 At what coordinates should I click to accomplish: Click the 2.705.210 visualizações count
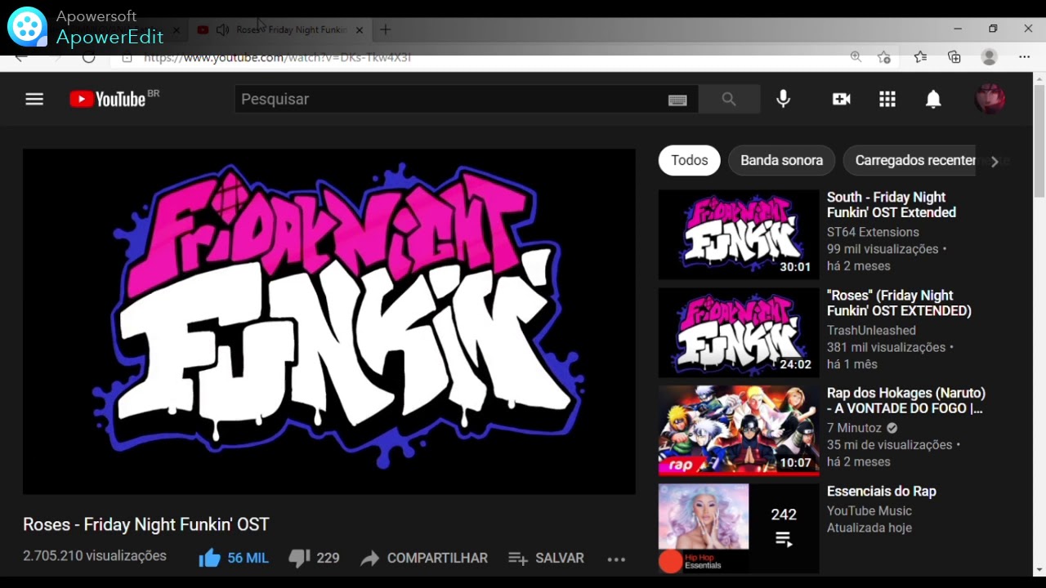point(95,556)
